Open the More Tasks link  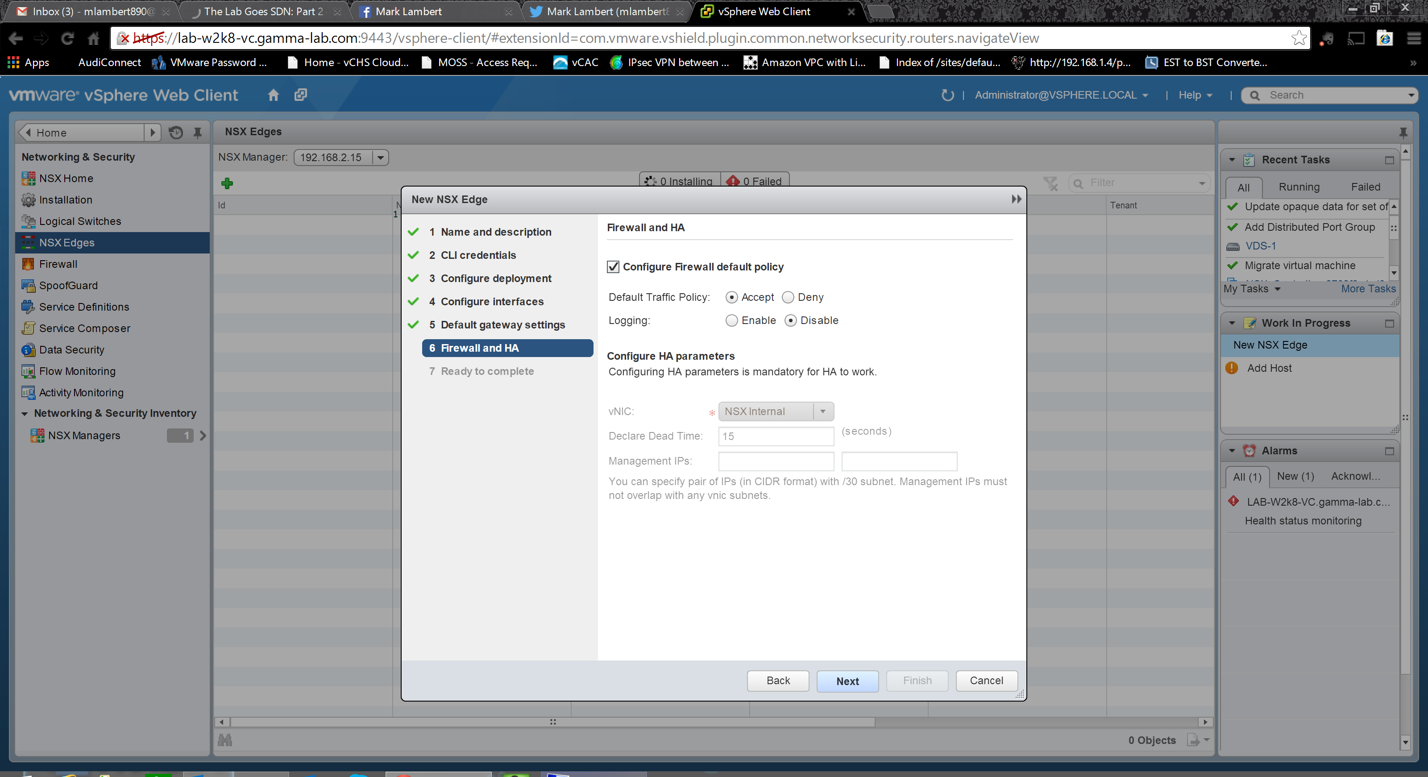tap(1368, 289)
